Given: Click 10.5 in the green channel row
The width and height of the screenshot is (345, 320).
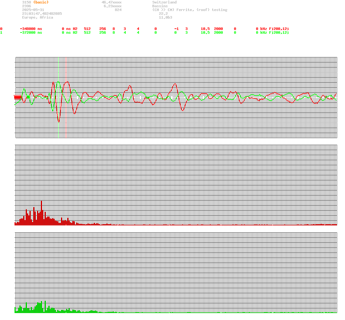Looking at the screenshot, I should pos(205,32).
